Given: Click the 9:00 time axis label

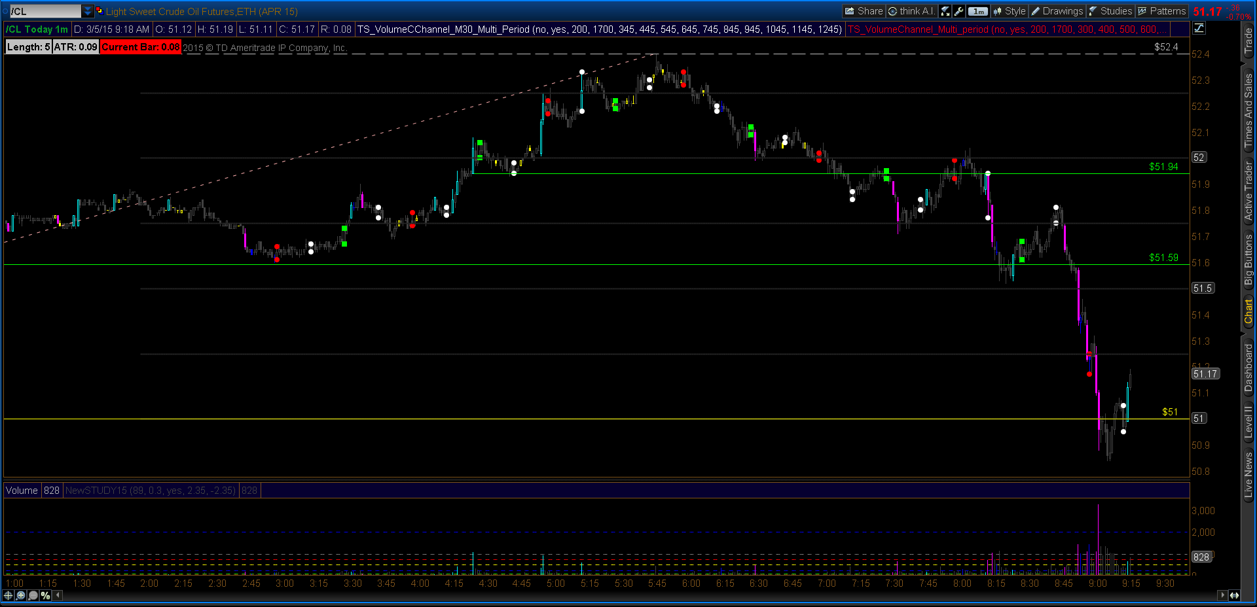Looking at the screenshot, I should (x=1098, y=583).
